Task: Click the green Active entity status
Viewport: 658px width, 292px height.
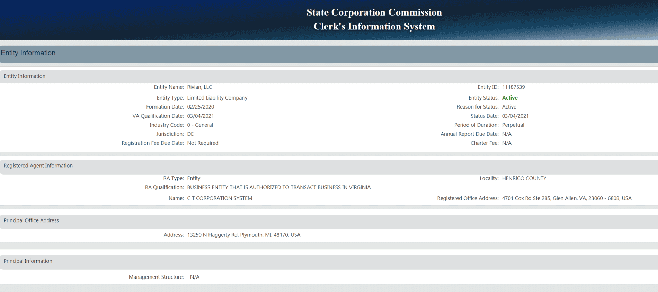Action: 510,98
